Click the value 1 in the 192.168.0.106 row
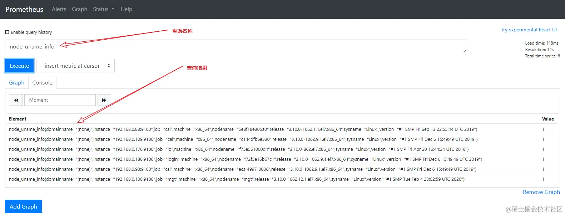The image size is (565, 215). click(543, 179)
